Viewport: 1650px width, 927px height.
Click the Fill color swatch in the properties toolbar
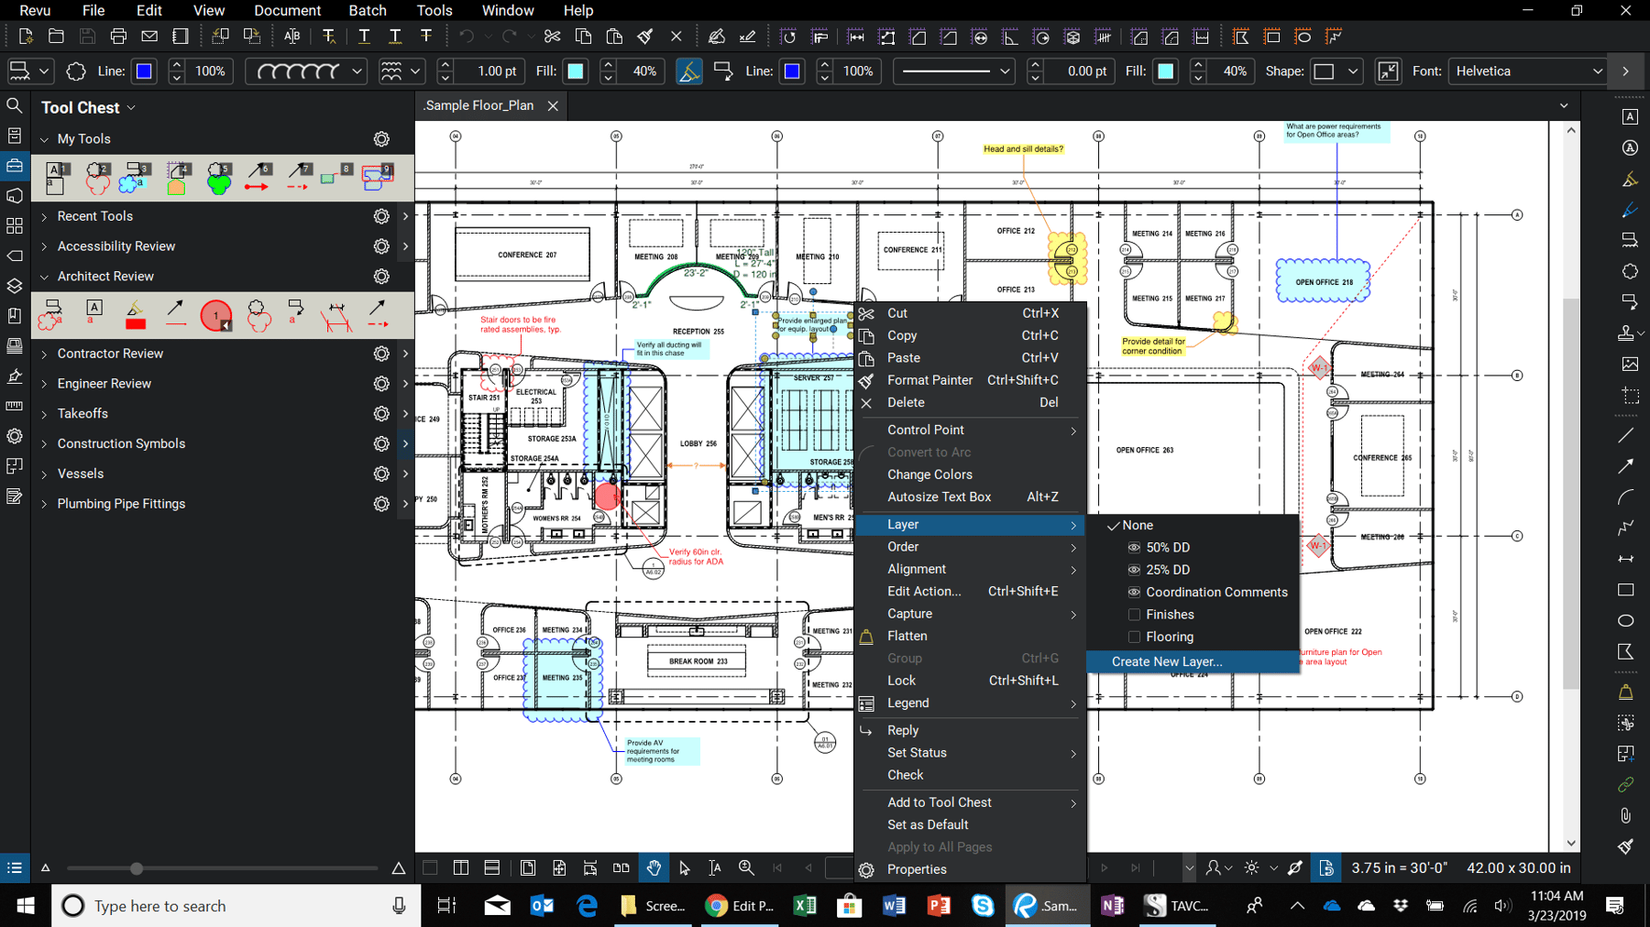point(575,71)
